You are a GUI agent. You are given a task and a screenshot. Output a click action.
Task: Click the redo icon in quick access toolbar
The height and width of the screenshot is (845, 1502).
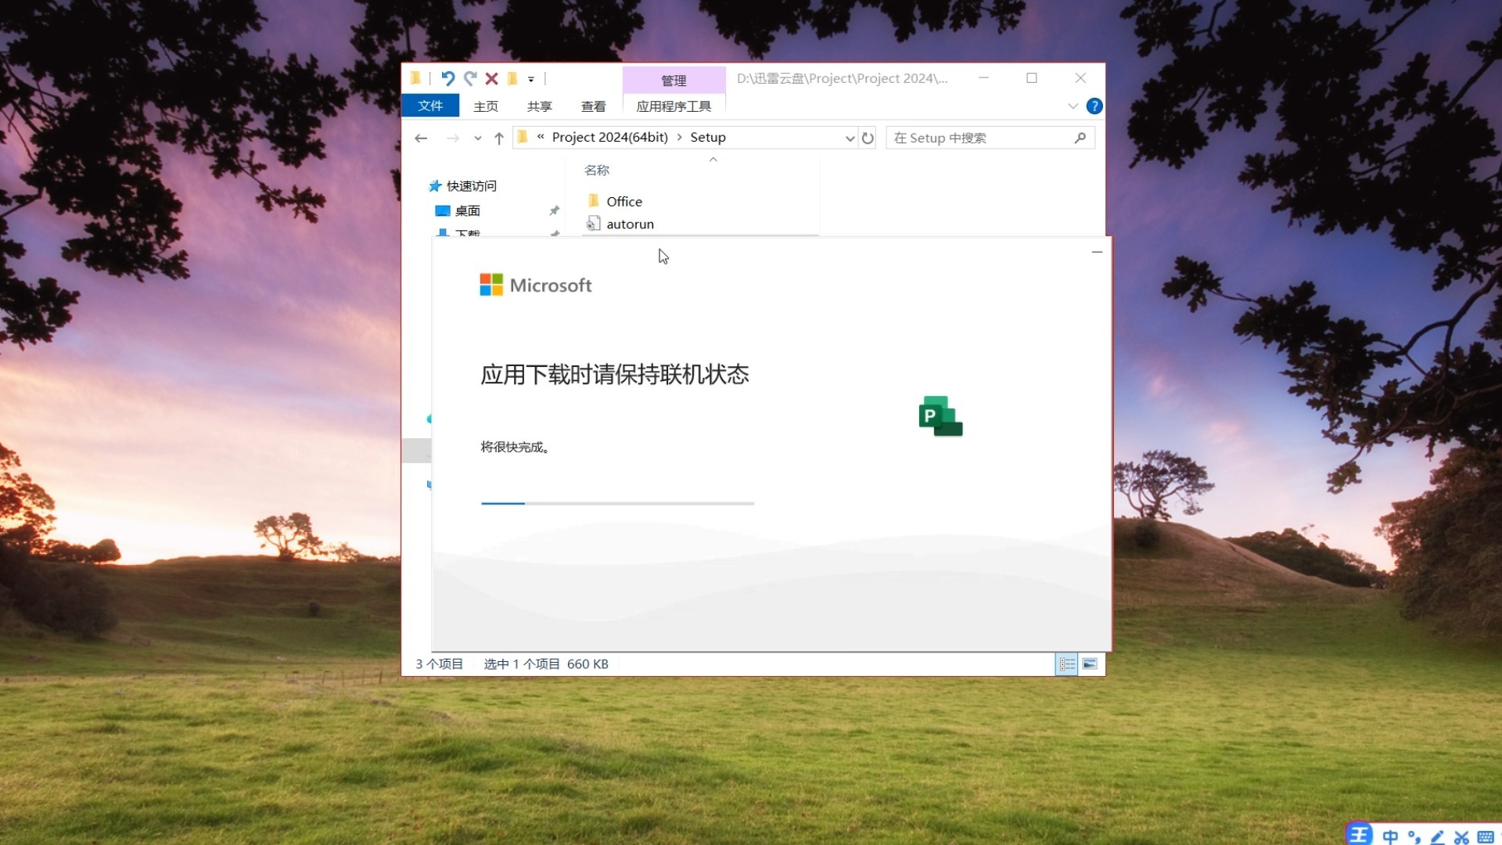coord(470,78)
